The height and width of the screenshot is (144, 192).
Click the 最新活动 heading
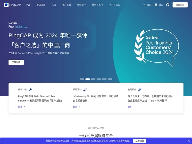point(77,90)
